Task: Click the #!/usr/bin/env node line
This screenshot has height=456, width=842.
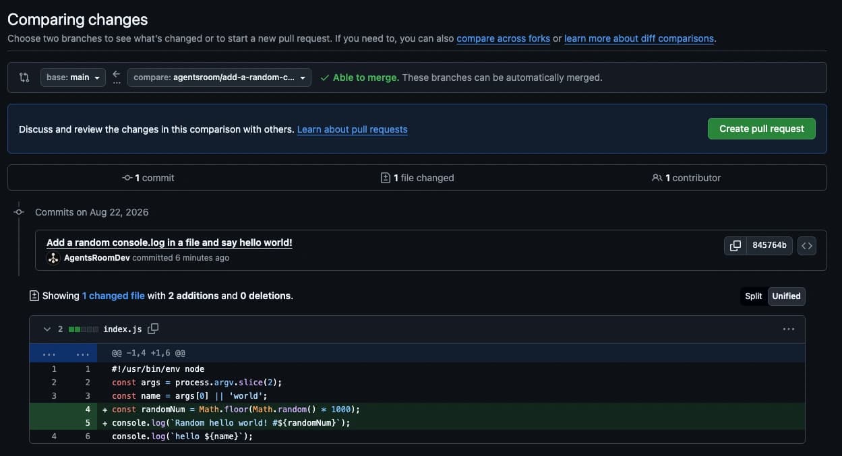Action: [158, 369]
